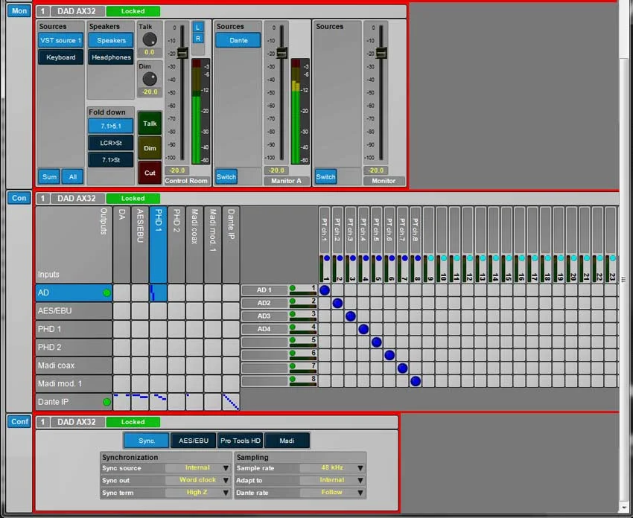Click the blue crosspoint in input row 5
This screenshot has height=518, width=633.
pyautogui.click(x=376, y=342)
